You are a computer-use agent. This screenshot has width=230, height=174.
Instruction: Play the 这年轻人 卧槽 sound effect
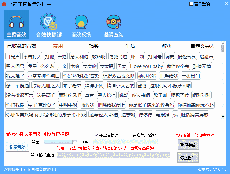coord(104,115)
